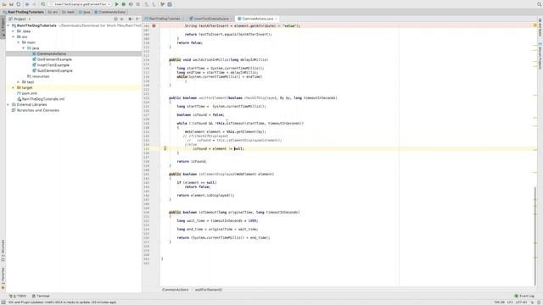Click the VCS update icon in toolbar
This screenshot has height=305, width=543.
[147, 4]
